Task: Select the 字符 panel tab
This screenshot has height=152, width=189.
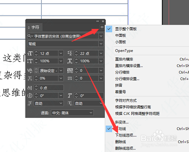Action: pos(35,27)
